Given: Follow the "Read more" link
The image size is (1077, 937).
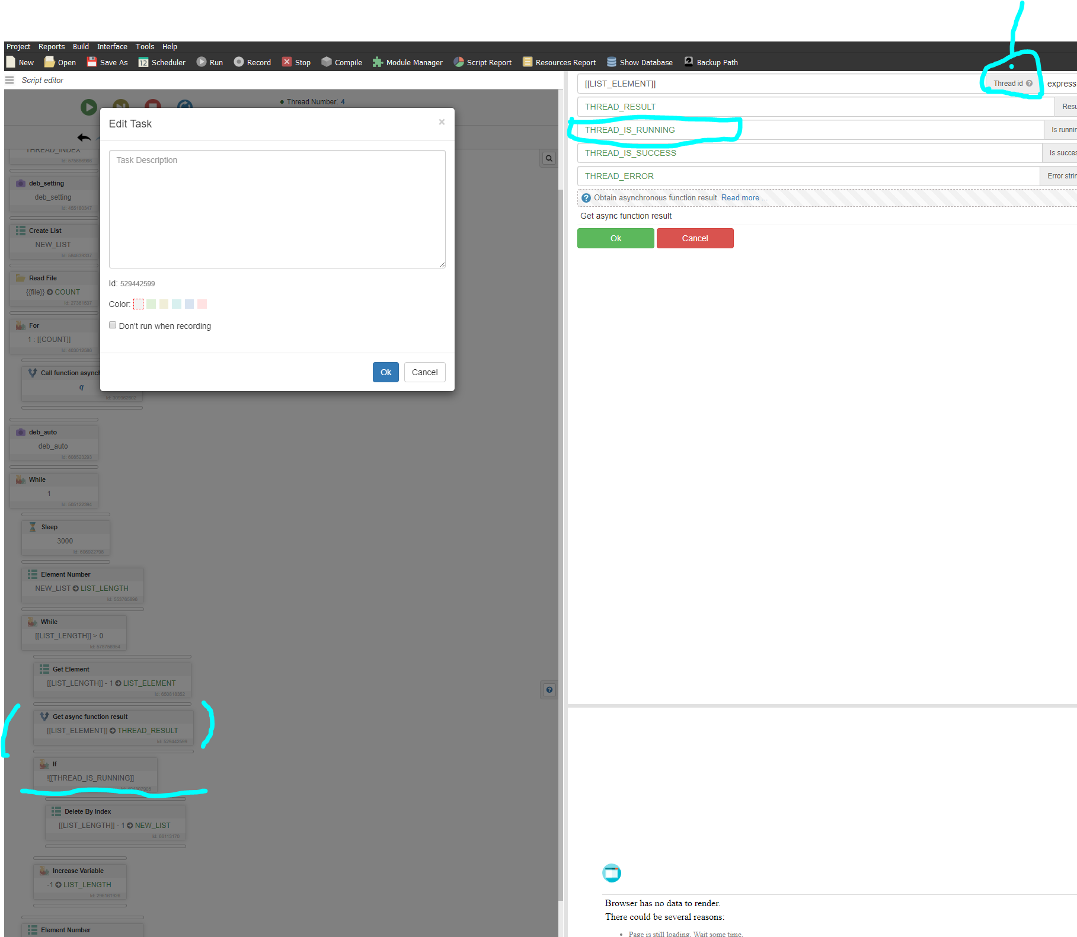Looking at the screenshot, I should 740,198.
